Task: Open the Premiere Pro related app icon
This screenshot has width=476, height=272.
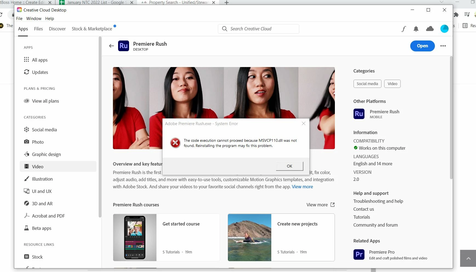Action: pos(359,254)
